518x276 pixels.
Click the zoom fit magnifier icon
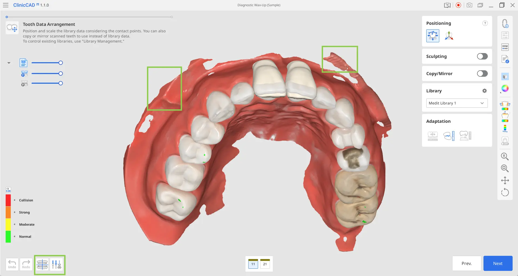tap(505, 168)
